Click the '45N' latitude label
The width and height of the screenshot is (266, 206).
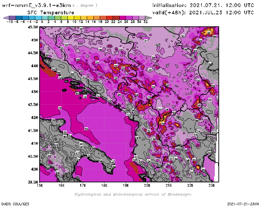pos(34,40)
